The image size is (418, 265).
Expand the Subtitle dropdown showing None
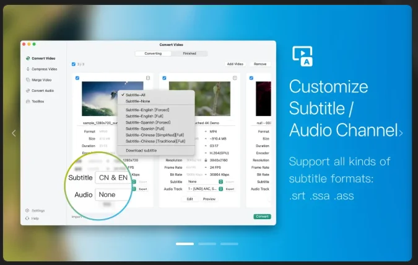coord(205,182)
